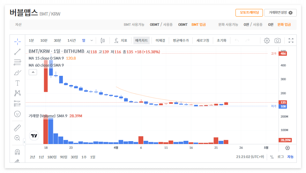The width and height of the screenshot is (306, 173).
Task: Select the trend line drawing tool
Action: point(17,52)
